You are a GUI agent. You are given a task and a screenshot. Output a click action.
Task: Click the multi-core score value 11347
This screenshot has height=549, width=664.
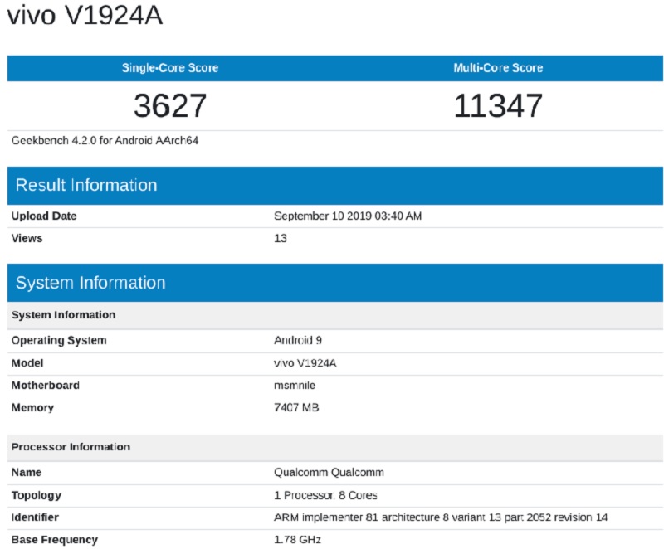pos(498,105)
